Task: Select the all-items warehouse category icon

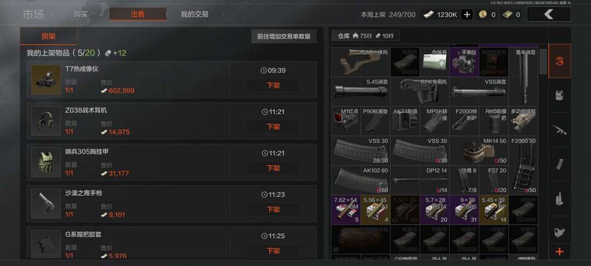Action: pyautogui.click(x=559, y=61)
